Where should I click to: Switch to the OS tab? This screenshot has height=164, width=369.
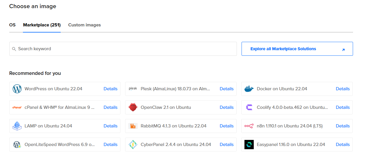[x=12, y=25]
